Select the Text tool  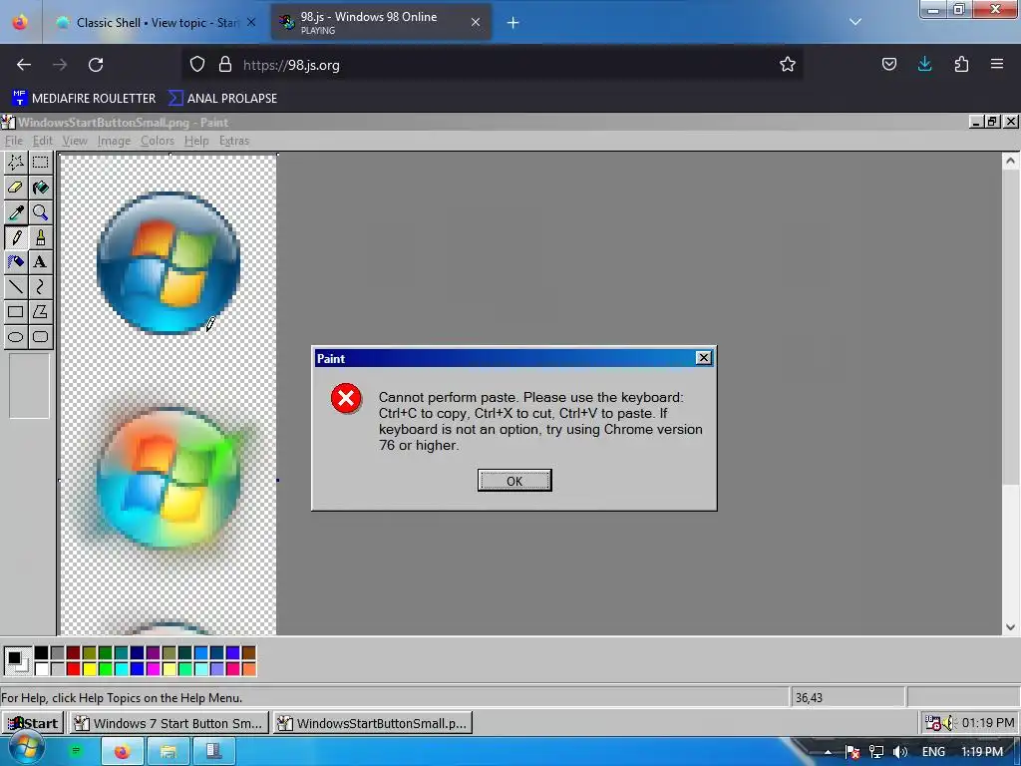[40, 262]
